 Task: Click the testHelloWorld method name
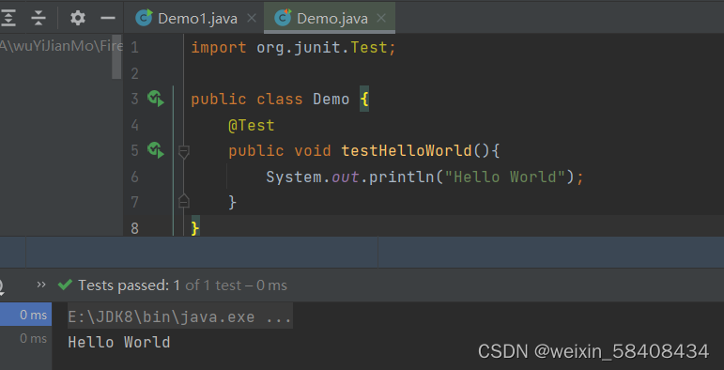(407, 150)
